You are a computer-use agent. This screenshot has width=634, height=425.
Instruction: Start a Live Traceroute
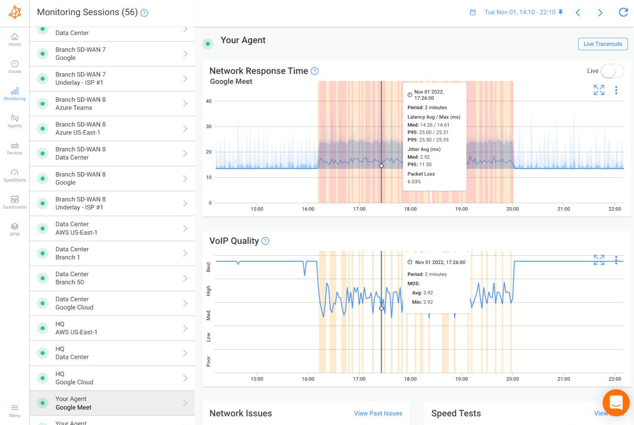602,44
